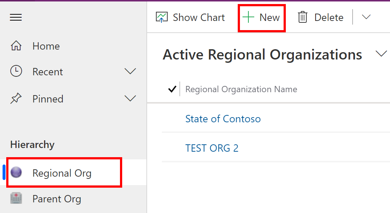390x213 pixels.
Task: Open the State of Contoso record
Action: point(223,119)
